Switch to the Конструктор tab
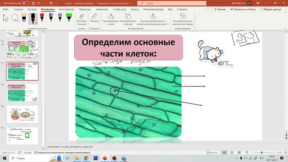The image size is (288, 162). (x=66, y=9)
